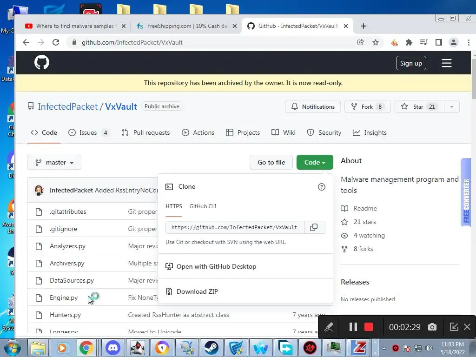Viewport: 476px width, 357px height.
Task: Expand the master branch dropdown
Action: [54, 162]
